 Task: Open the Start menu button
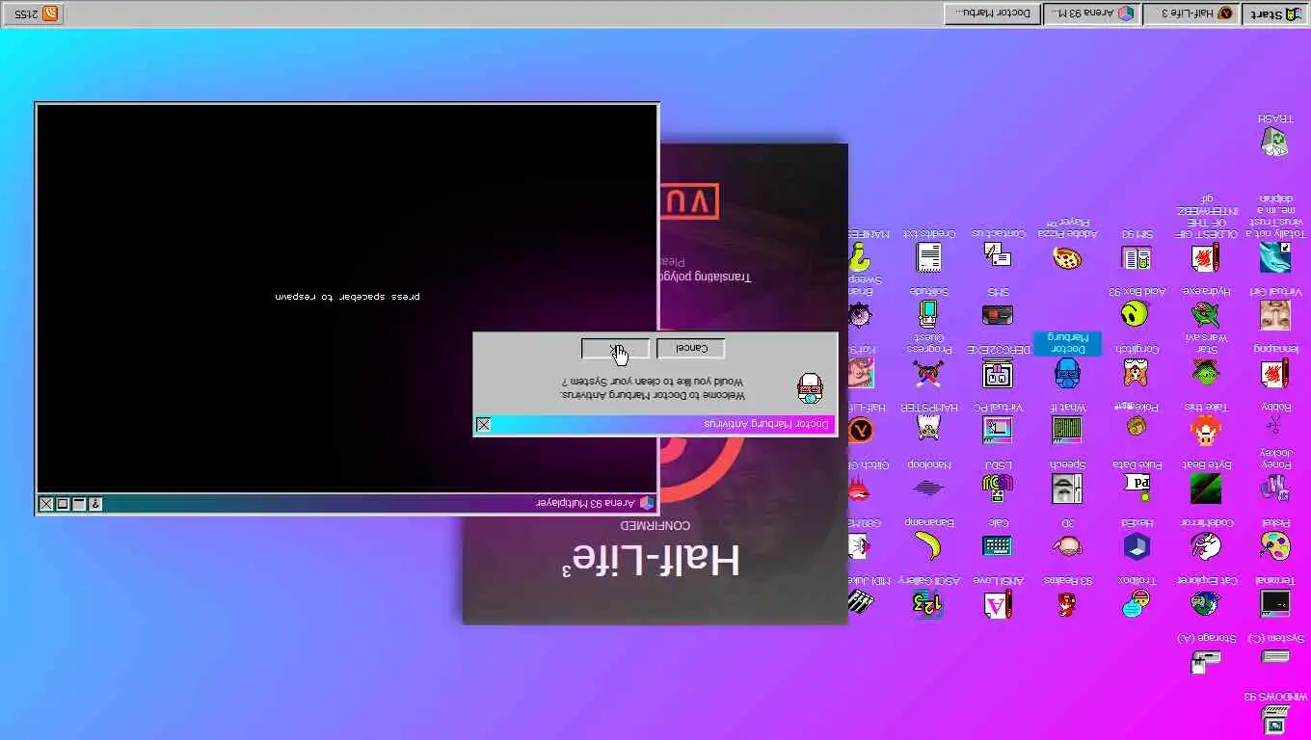pos(1275,13)
